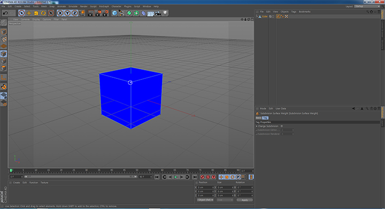Viewport: 385px width, 209px height.
Task: Open the Layout dropdown
Action: point(367,6)
